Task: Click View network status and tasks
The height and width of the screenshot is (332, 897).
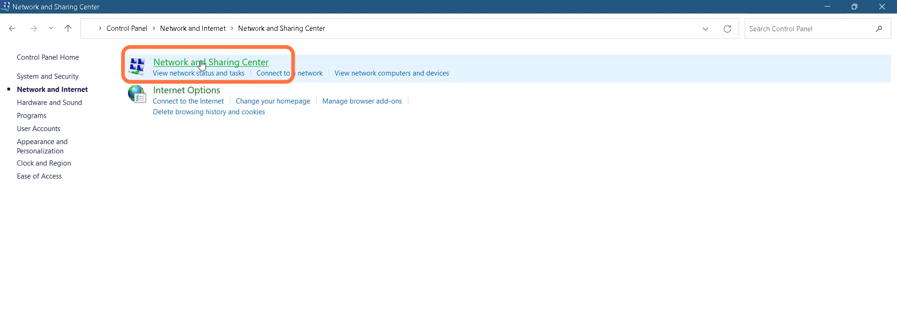Action: [x=199, y=73]
